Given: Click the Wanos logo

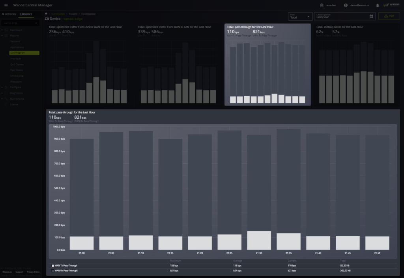Looking at the screenshot, I should click(391, 5).
